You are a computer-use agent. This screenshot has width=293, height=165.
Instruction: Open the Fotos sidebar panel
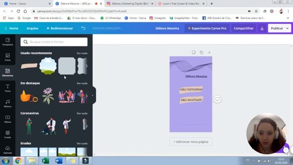tap(8, 57)
